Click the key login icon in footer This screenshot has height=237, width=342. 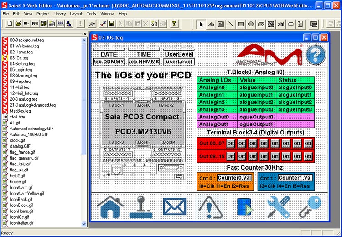(x=311, y=207)
